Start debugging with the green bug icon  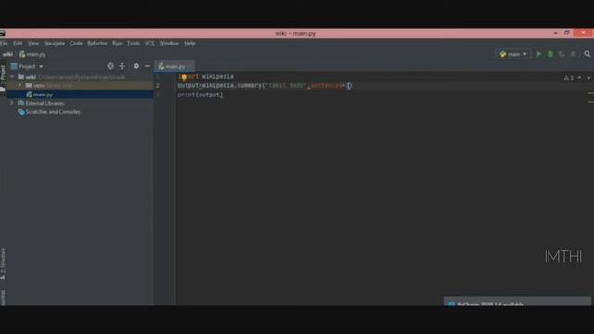(550, 54)
